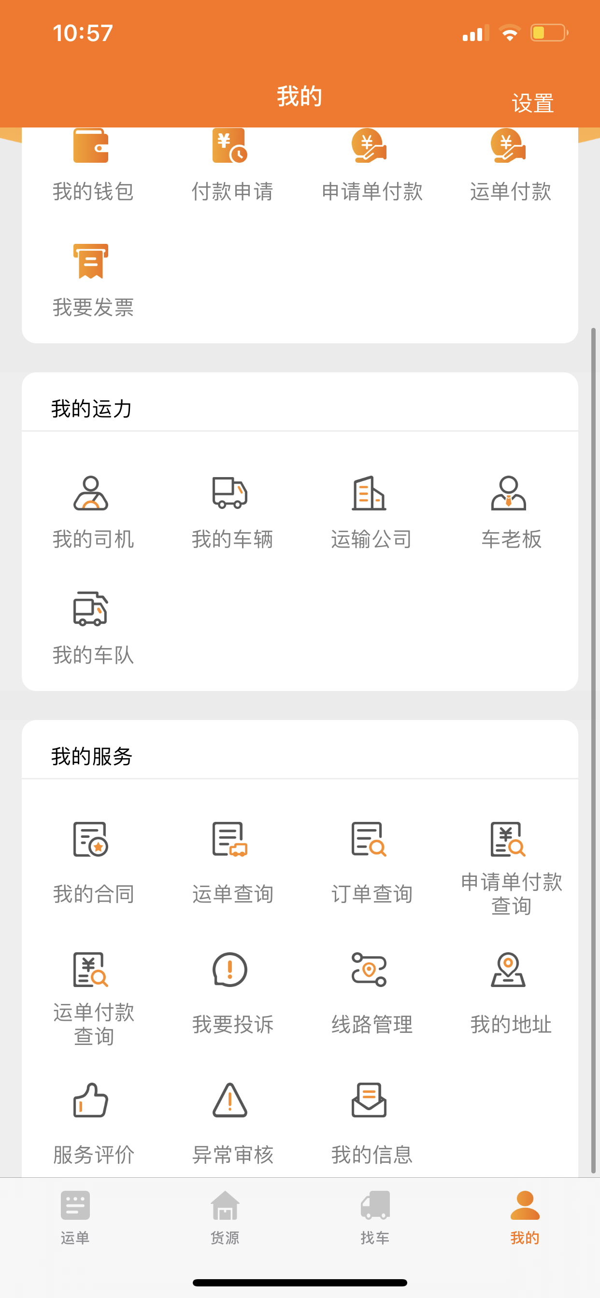Tap the 运单付款查询 icon

(x=91, y=970)
